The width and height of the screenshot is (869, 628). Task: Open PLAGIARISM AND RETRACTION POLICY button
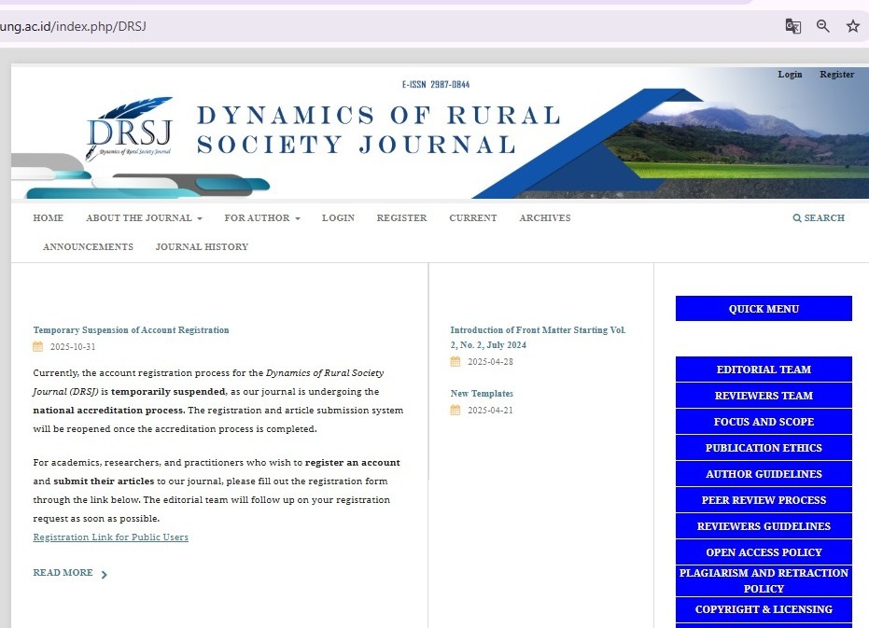(x=764, y=580)
